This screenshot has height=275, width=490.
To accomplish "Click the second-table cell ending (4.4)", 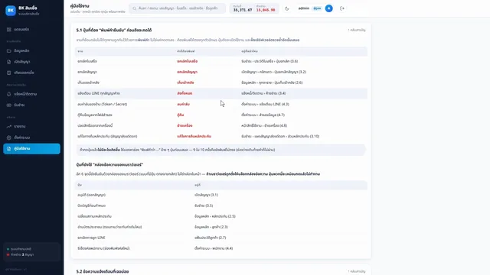I will (214, 248).
